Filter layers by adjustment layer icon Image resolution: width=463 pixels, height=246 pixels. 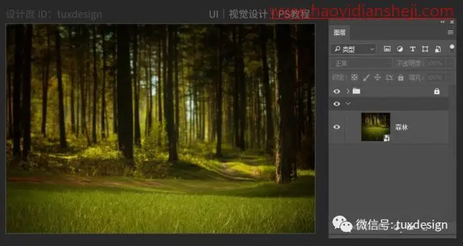point(400,49)
